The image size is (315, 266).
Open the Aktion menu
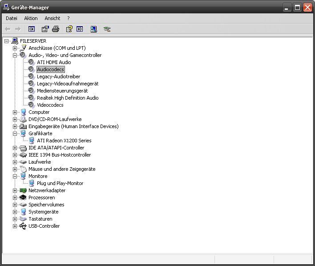[31, 18]
